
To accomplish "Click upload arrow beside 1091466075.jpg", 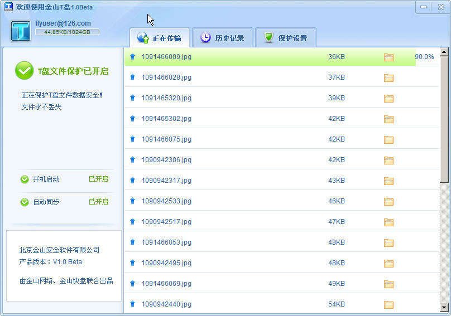I will [133, 139].
